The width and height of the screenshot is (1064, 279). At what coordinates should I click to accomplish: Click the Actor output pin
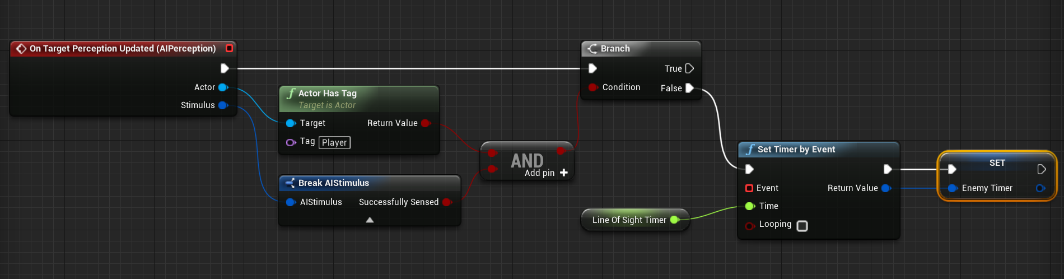[x=223, y=87]
